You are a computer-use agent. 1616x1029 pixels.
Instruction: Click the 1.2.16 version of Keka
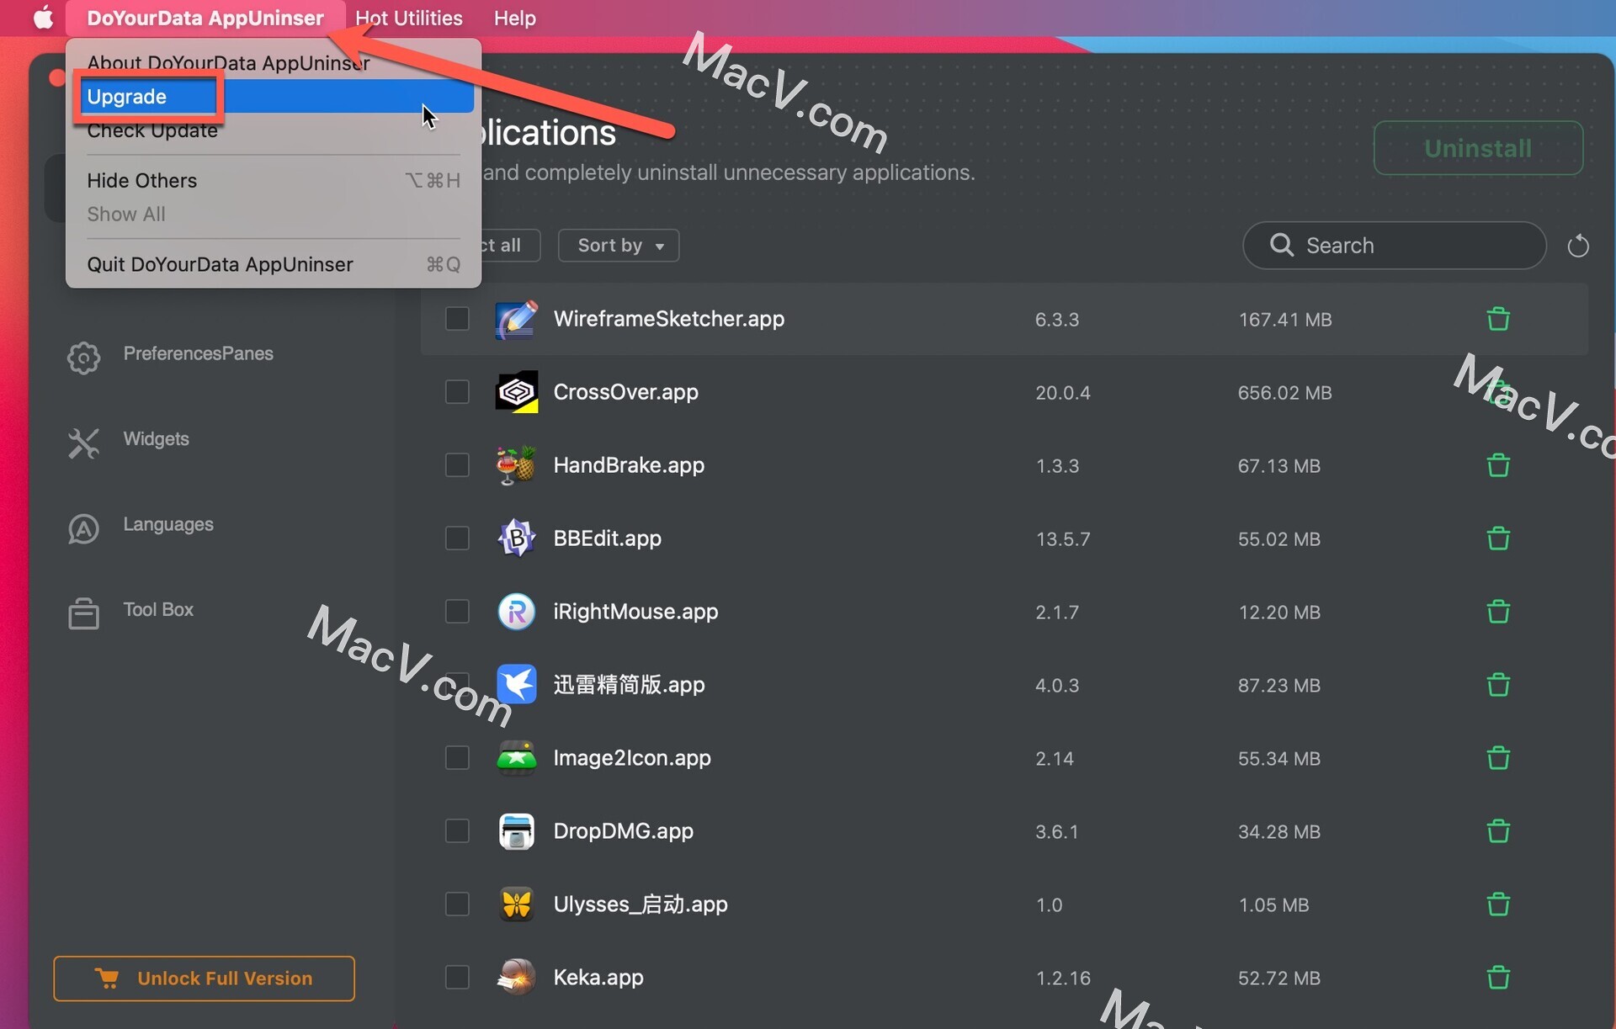pos(1062,979)
